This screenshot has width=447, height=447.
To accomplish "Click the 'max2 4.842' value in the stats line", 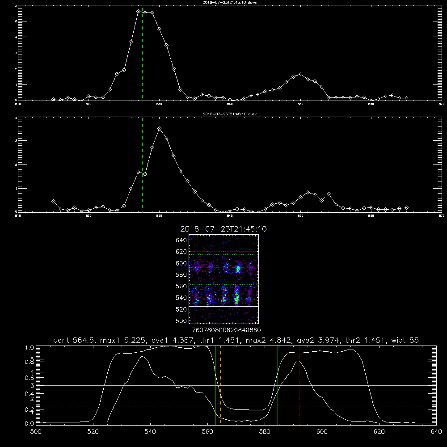I will pyautogui.click(x=270, y=340).
